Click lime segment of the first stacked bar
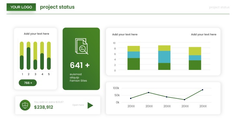The width and height of the screenshot is (236, 132). [x=134, y=49]
